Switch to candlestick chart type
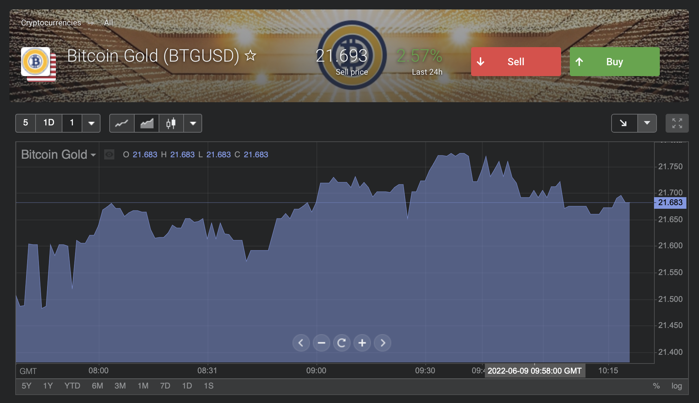 click(171, 123)
